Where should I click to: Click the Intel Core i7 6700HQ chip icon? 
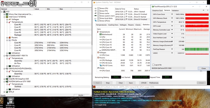click(7, 17)
